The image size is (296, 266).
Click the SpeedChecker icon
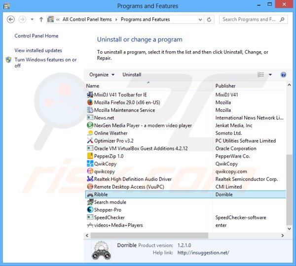coord(90,217)
